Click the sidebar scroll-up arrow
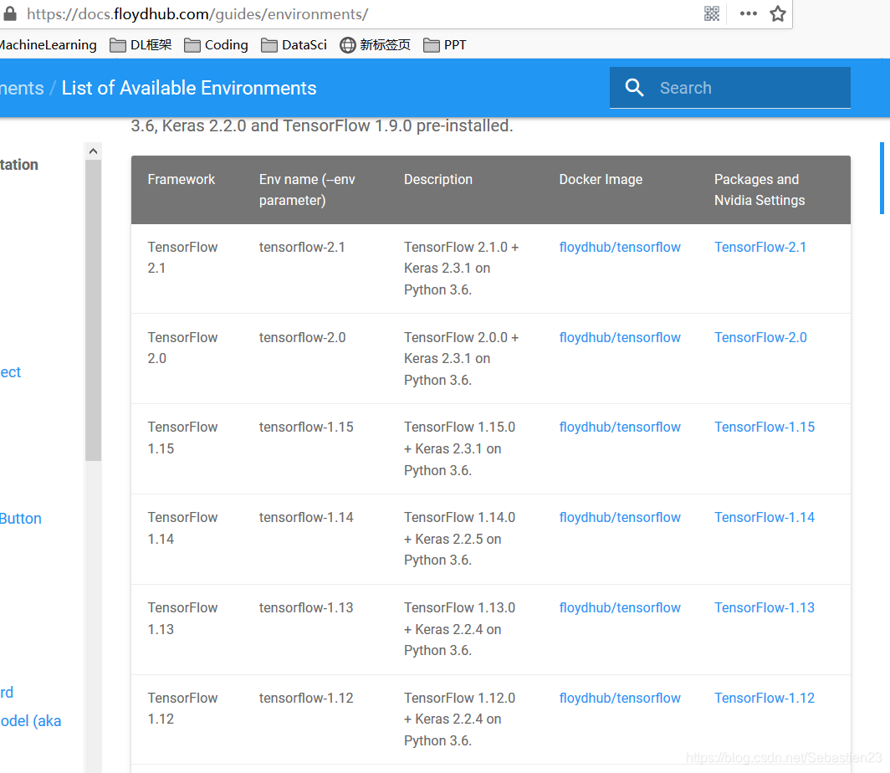Viewport: 890px width, 773px height. tap(93, 151)
